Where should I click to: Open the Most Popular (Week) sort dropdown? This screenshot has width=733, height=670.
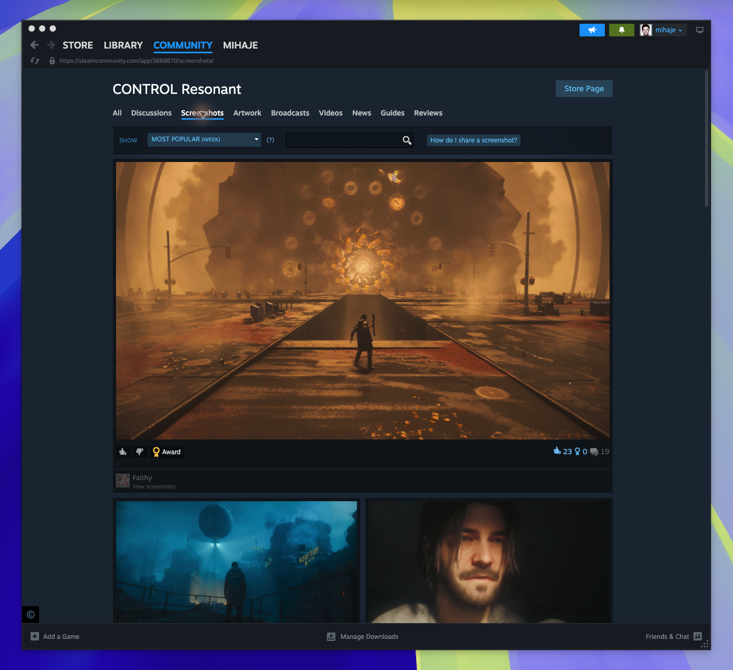tap(204, 140)
